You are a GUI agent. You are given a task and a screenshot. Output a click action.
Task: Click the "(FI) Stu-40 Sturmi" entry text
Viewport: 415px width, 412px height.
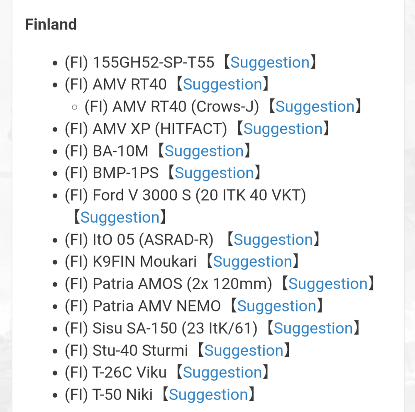(126, 351)
